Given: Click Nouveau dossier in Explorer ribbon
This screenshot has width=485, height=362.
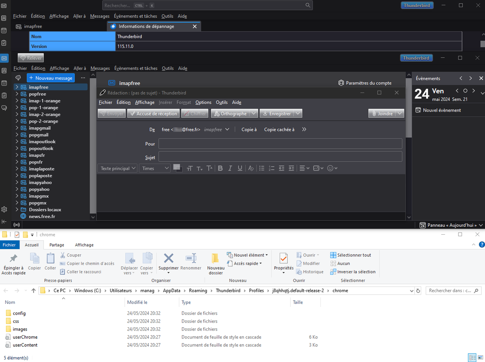Looking at the screenshot, I should click(216, 264).
